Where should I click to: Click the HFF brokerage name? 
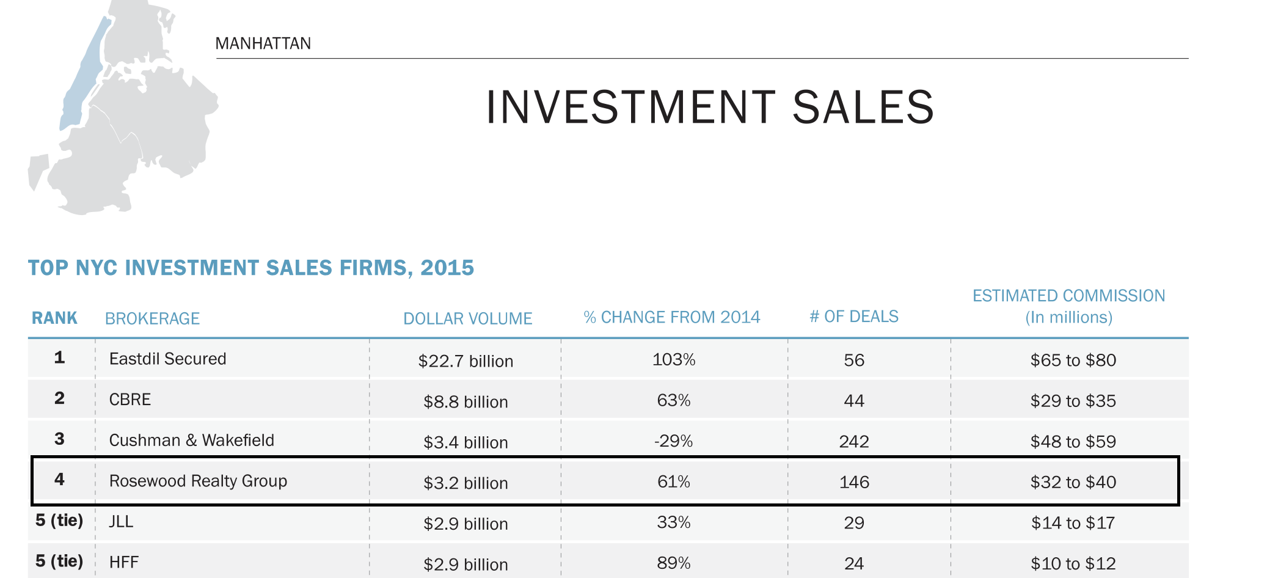click(x=124, y=562)
